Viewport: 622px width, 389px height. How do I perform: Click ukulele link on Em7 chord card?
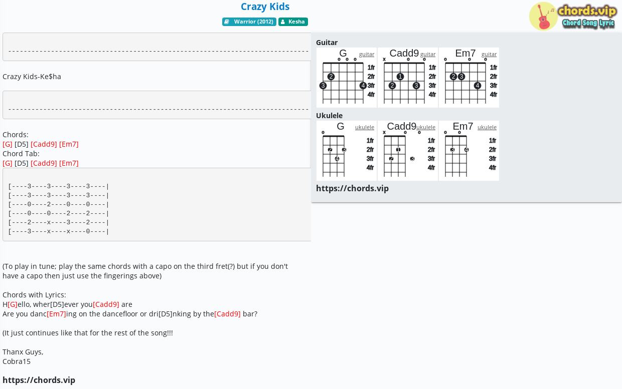pyautogui.click(x=487, y=127)
